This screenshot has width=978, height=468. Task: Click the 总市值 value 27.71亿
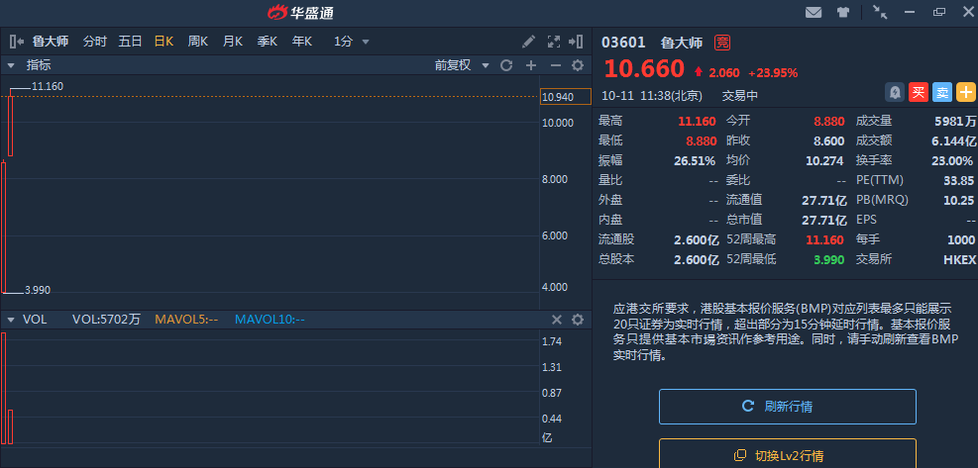824,220
